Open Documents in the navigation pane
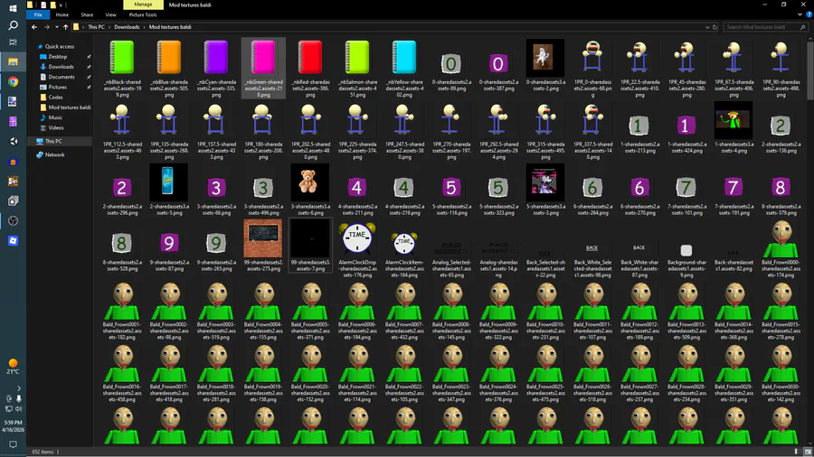The image size is (814, 457). (58, 77)
